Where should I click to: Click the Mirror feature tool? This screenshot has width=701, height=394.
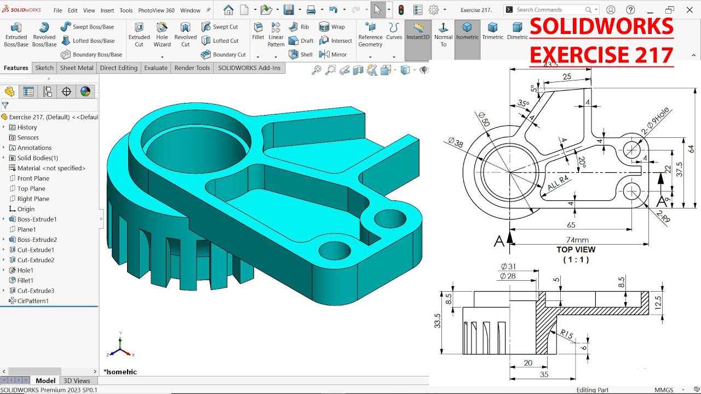[333, 55]
